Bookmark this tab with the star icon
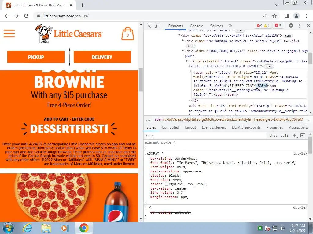Screen dimensions: 313x234 point(275,16)
